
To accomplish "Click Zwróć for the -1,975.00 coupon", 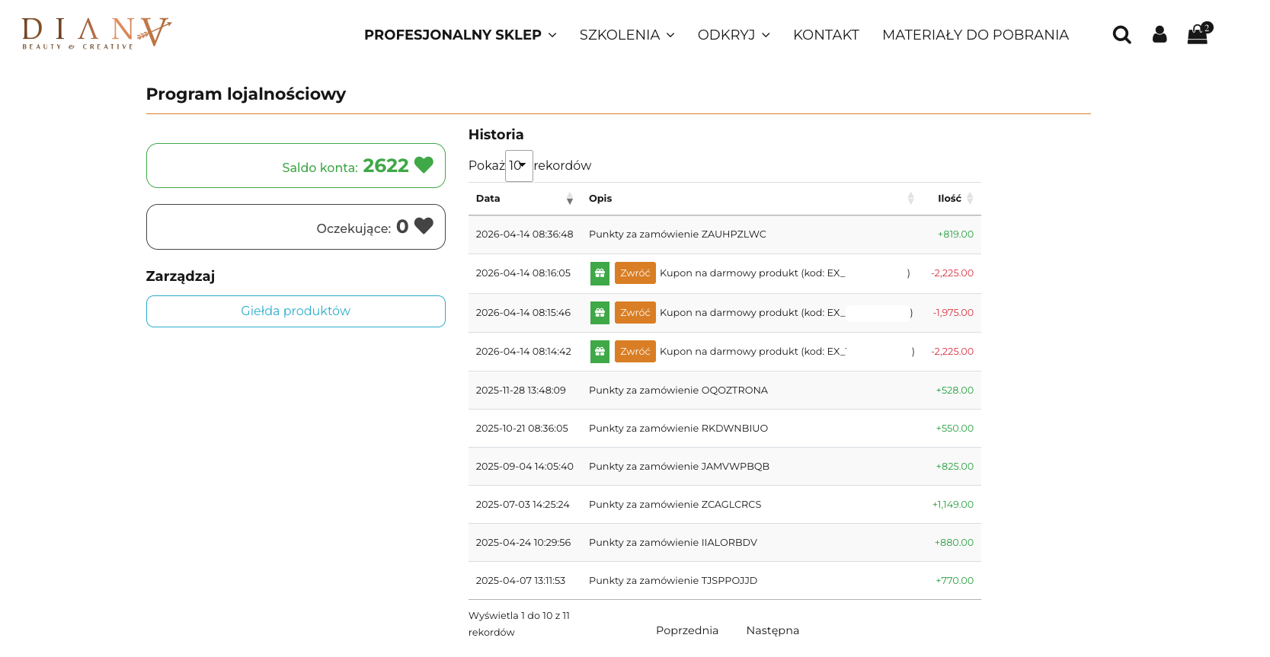I will [635, 313].
